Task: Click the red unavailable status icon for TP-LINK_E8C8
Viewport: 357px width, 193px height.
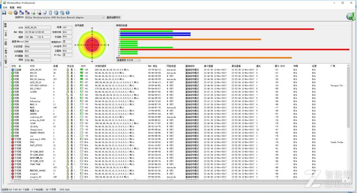Action: click(13, 152)
